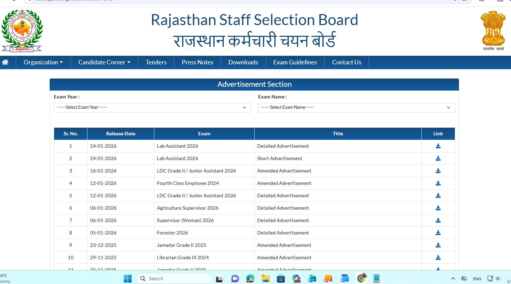Download Lab Assistant 2026 Short Advertisement
The height and width of the screenshot is (284, 511).
(x=438, y=158)
